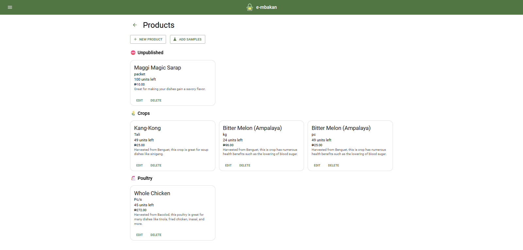Click the savory flavor description text
This screenshot has height=250, width=523.
click(170, 89)
